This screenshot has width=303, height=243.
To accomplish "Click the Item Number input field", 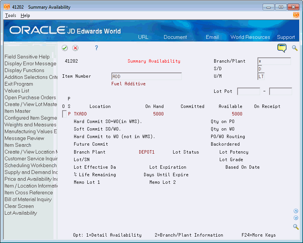I will [146, 76].
